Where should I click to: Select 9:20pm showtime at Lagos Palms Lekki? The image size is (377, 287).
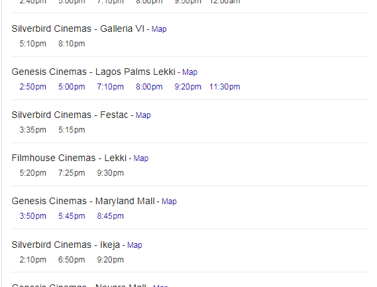tap(188, 87)
